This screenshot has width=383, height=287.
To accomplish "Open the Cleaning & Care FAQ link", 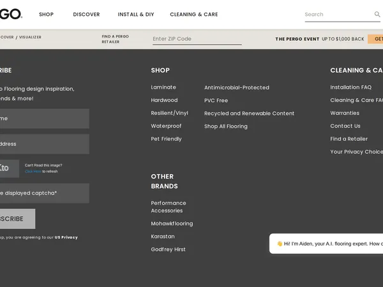I will tap(357, 100).
